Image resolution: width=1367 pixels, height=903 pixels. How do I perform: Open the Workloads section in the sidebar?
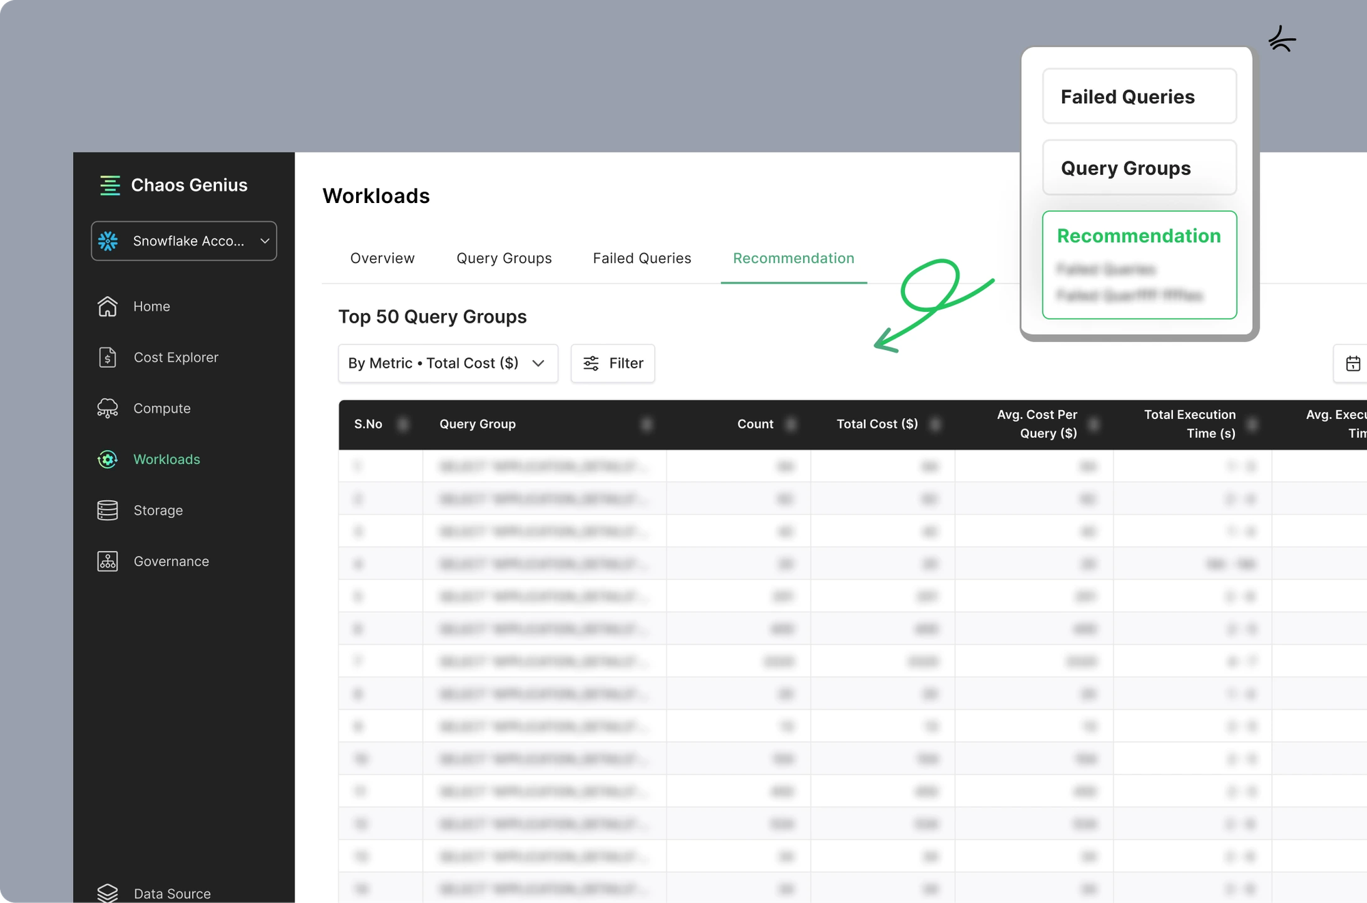[166, 459]
